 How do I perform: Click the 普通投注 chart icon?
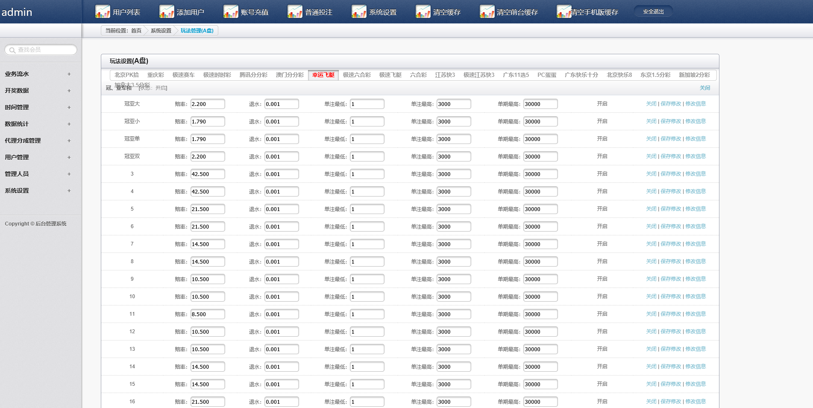[295, 12]
